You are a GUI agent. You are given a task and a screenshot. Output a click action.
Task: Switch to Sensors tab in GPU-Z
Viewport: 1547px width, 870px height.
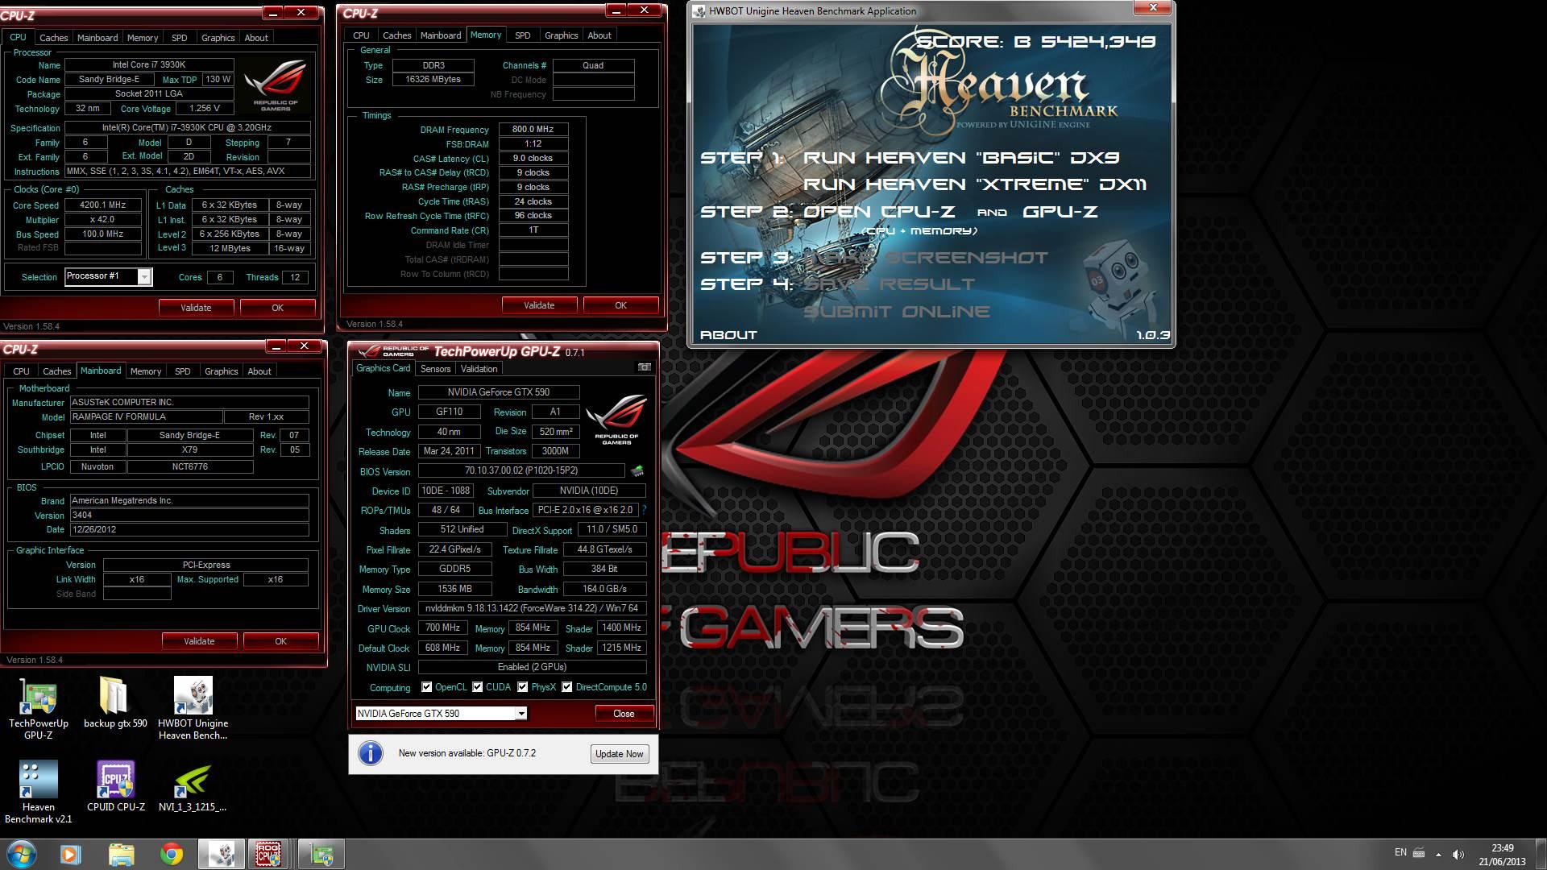(x=435, y=369)
